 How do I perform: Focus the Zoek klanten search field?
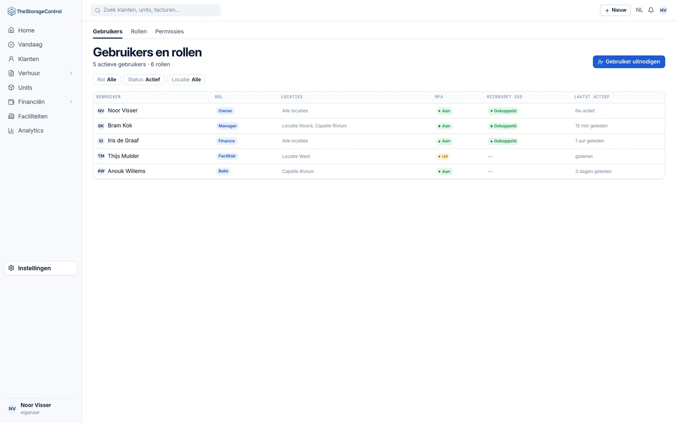tap(156, 10)
